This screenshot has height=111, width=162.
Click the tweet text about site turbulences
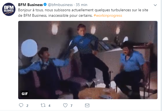click(x=83, y=13)
